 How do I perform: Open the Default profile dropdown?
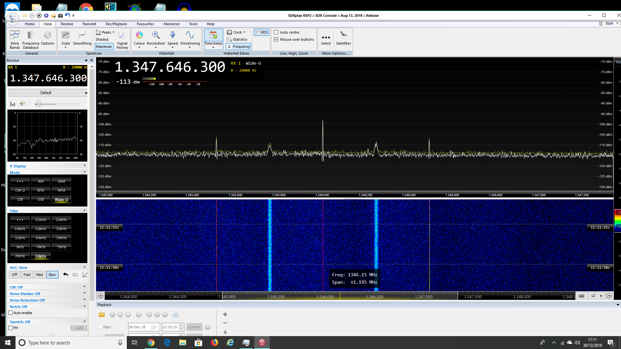(x=48, y=93)
